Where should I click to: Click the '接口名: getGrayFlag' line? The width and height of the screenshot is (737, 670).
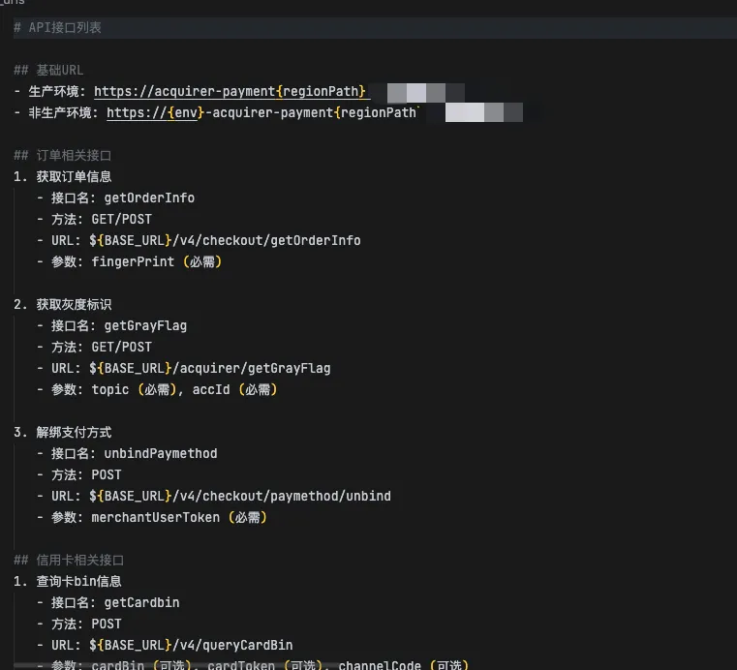click(112, 325)
